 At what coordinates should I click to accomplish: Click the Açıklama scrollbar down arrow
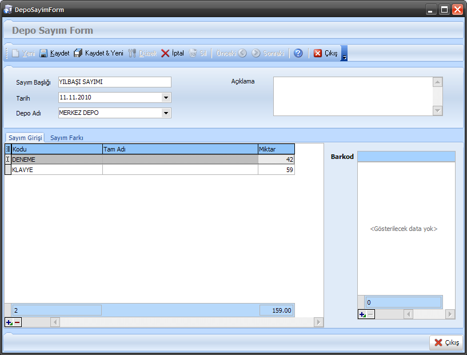coord(438,110)
